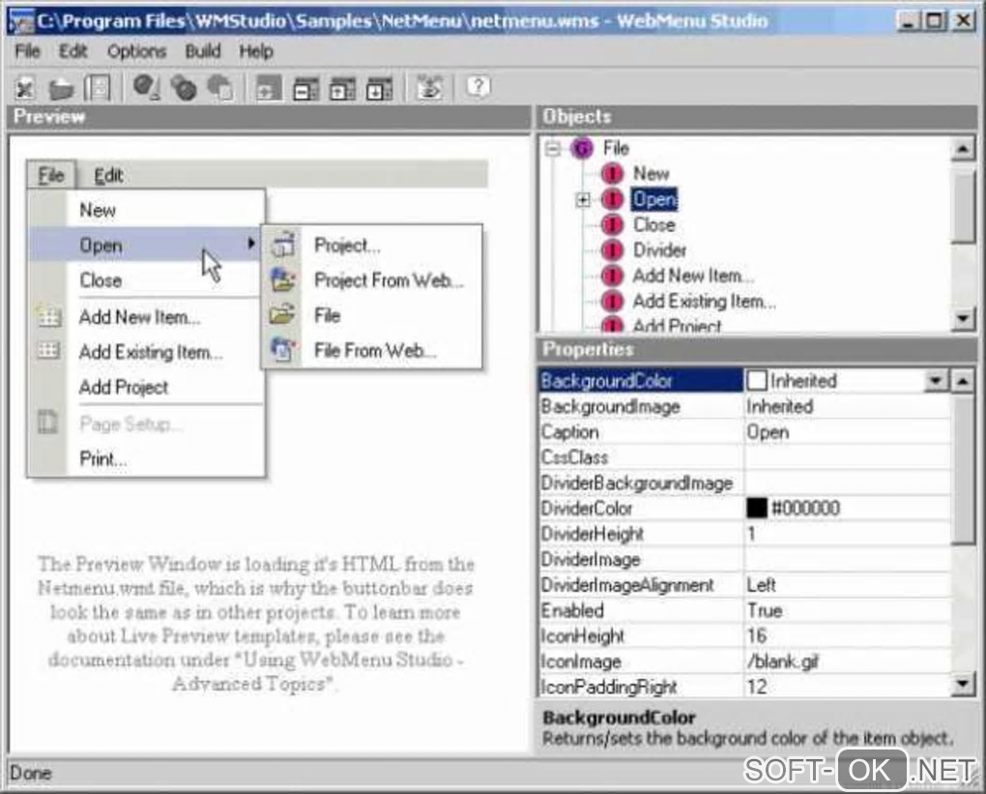Open the Build menu
This screenshot has width=986, height=794.
point(202,51)
